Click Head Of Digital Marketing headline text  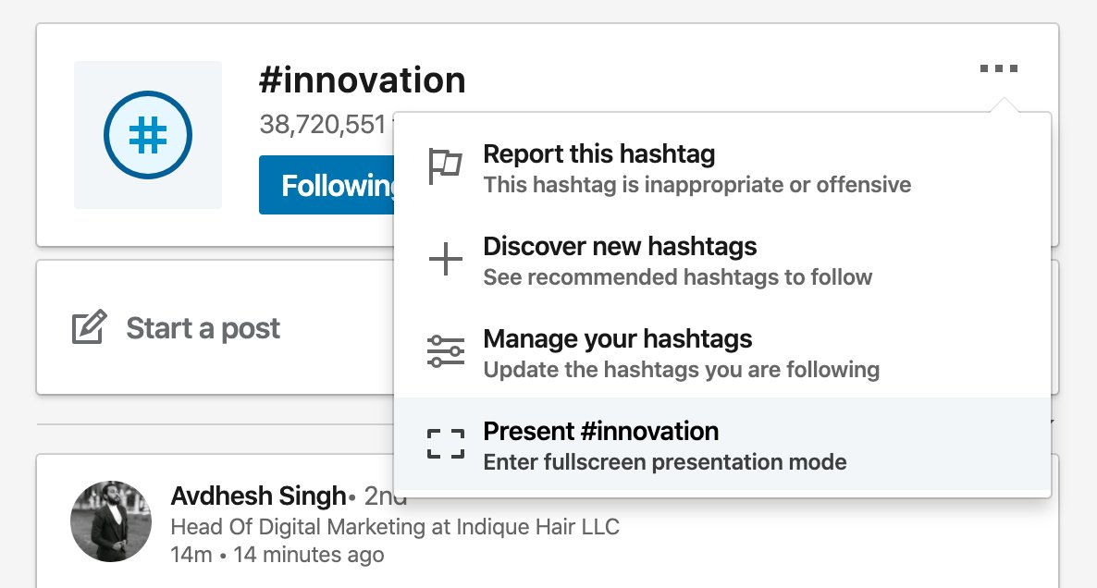click(x=395, y=526)
